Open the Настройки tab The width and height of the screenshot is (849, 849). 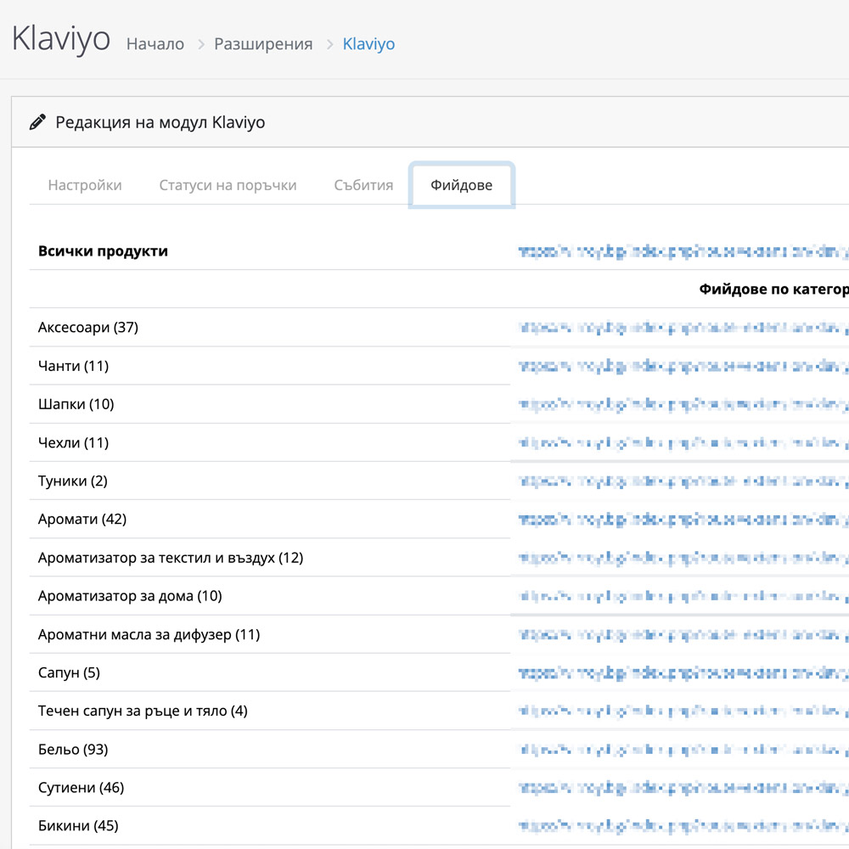[x=85, y=185]
